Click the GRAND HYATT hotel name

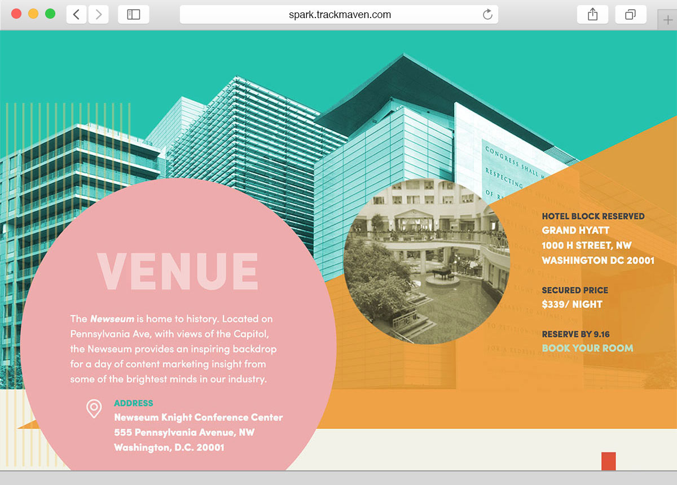(x=575, y=230)
